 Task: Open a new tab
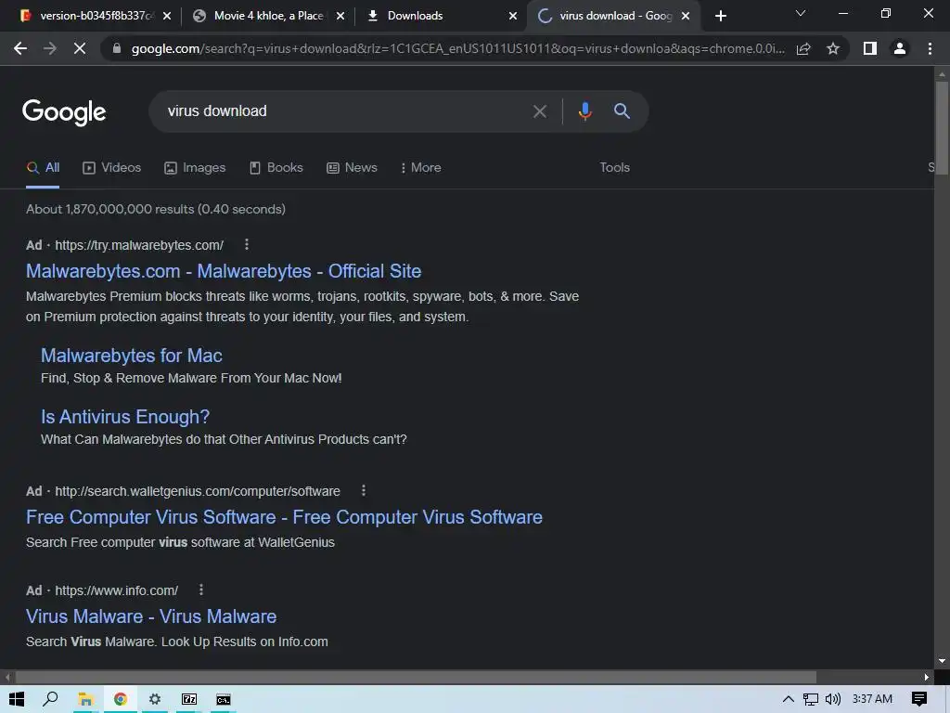tap(720, 16)
